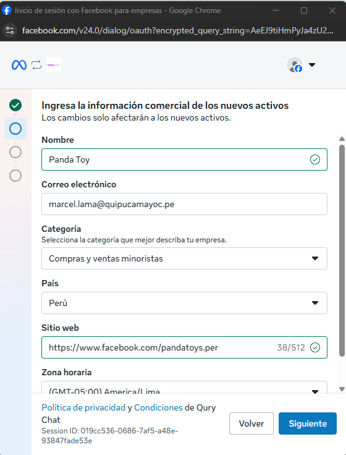346x455 pixels.
Task: Click the site info icon in address bar
Action: (10, 30)
